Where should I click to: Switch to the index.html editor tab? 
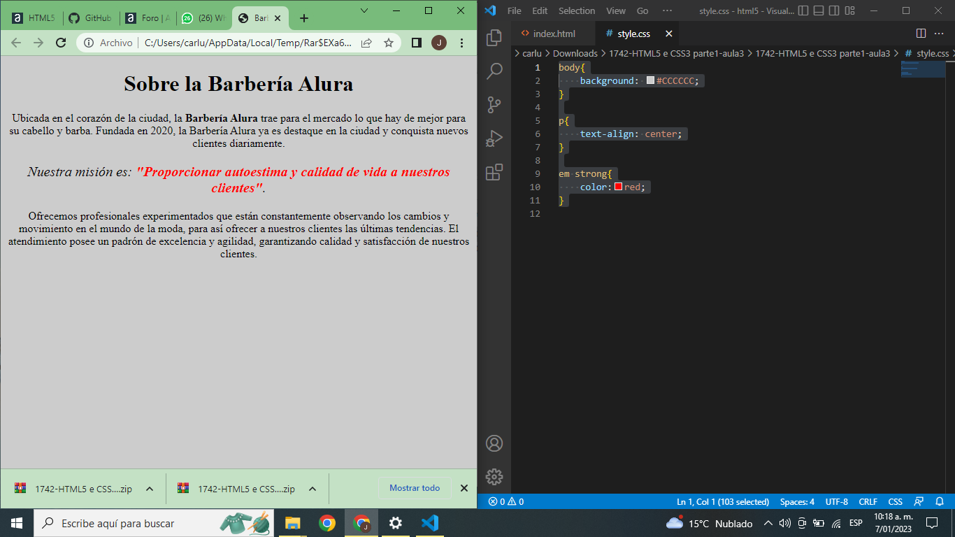pyautogui.click(x=554, y=34)
